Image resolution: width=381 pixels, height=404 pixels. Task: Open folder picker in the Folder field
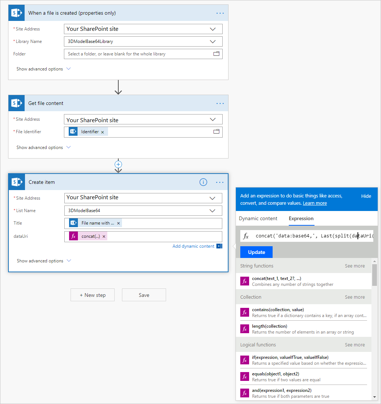216,54
